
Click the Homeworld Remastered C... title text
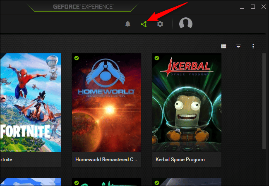click(106, 160)
